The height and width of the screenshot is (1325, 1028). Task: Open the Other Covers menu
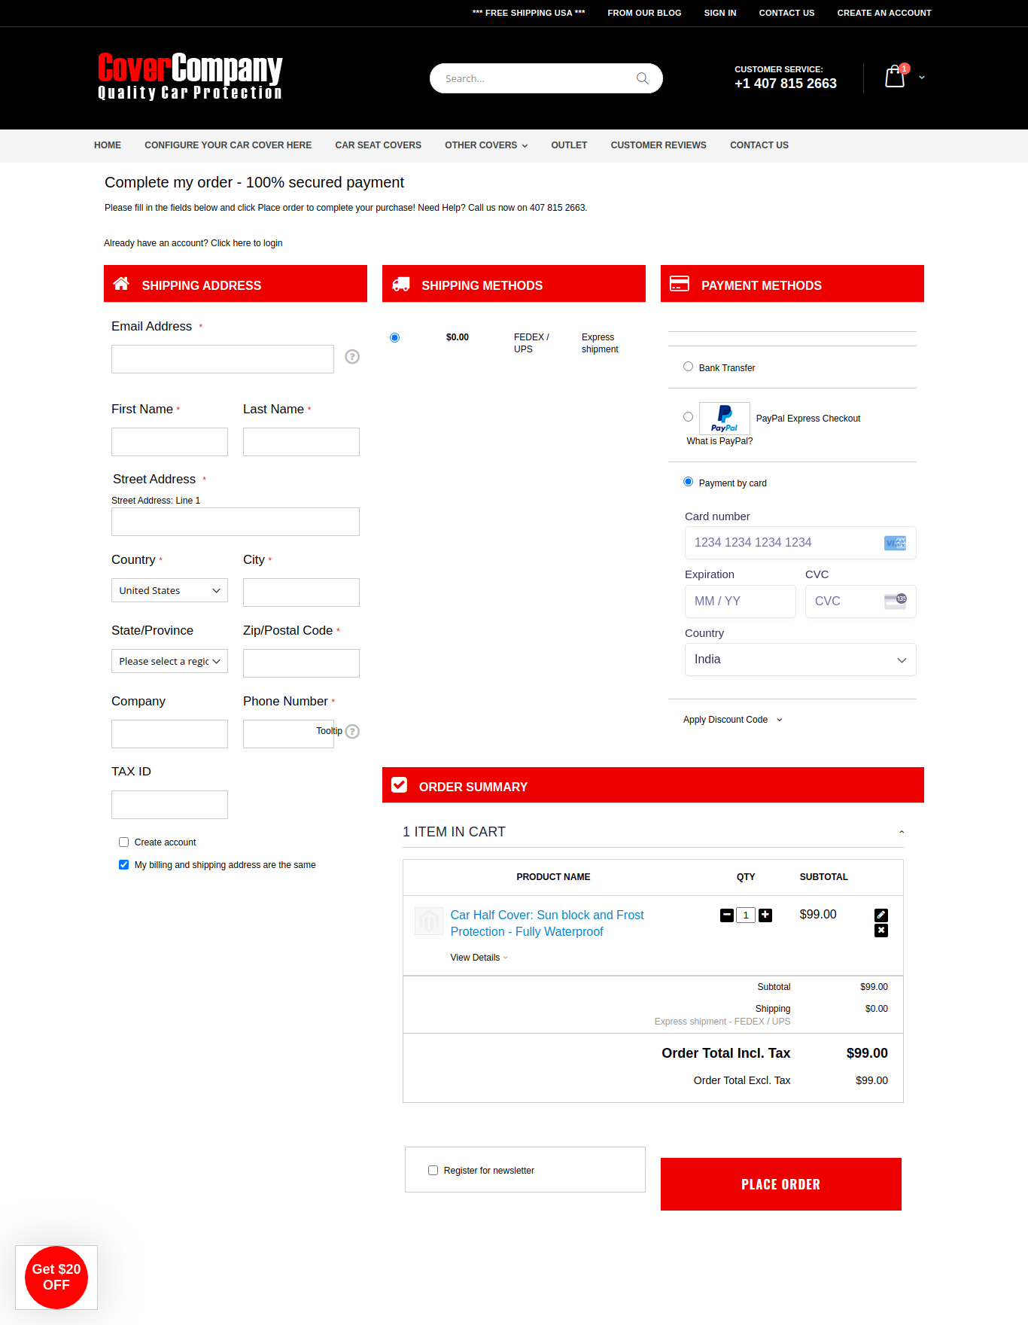pyautogui.click(x=485, y=145)
